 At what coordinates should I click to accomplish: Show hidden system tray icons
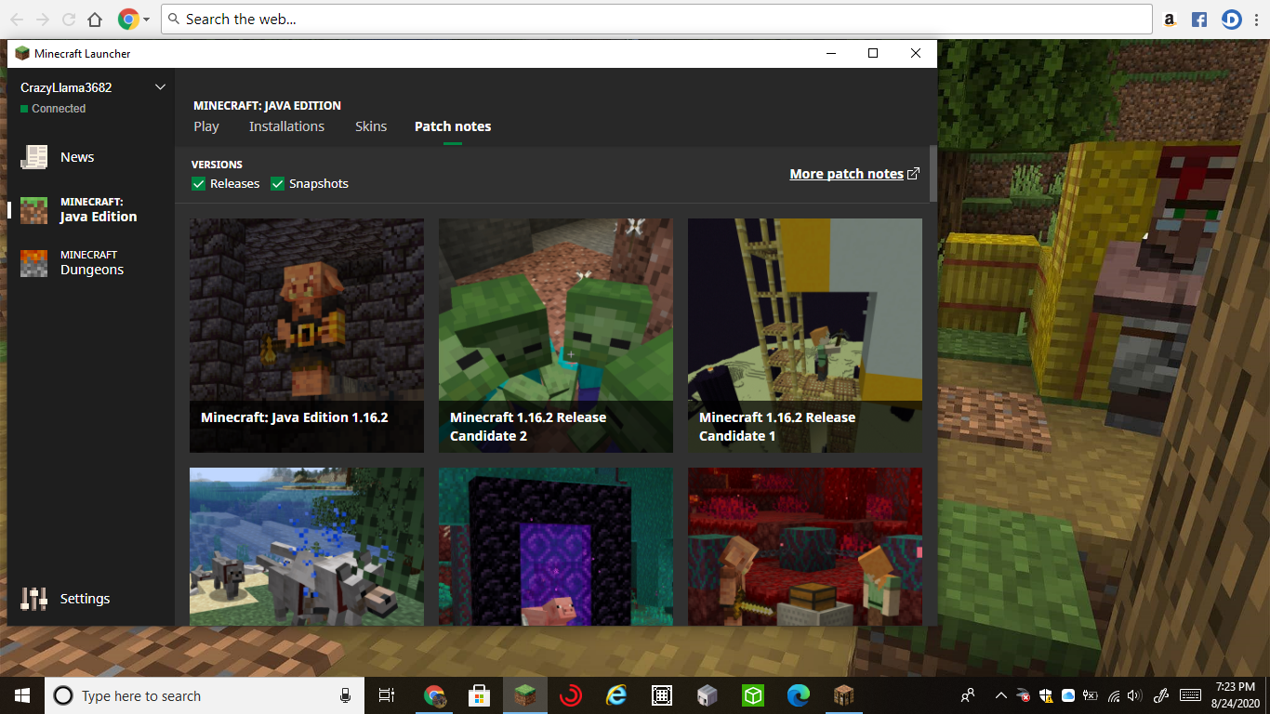(1000, 695)
